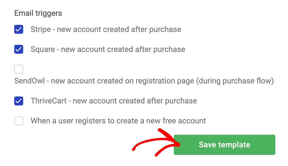The width and height of the screenshot is (288, 166).
Task: Click the "(during purchase flow)" text
Action: 235,81
